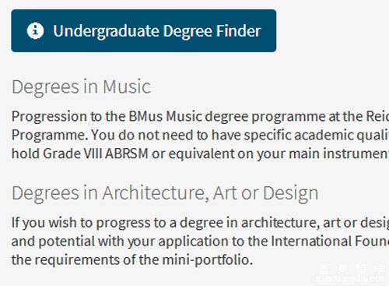Click the "Degrees in Music" heading
The image size is (389, 286).
pyautogui.click(x=81, y=87)
